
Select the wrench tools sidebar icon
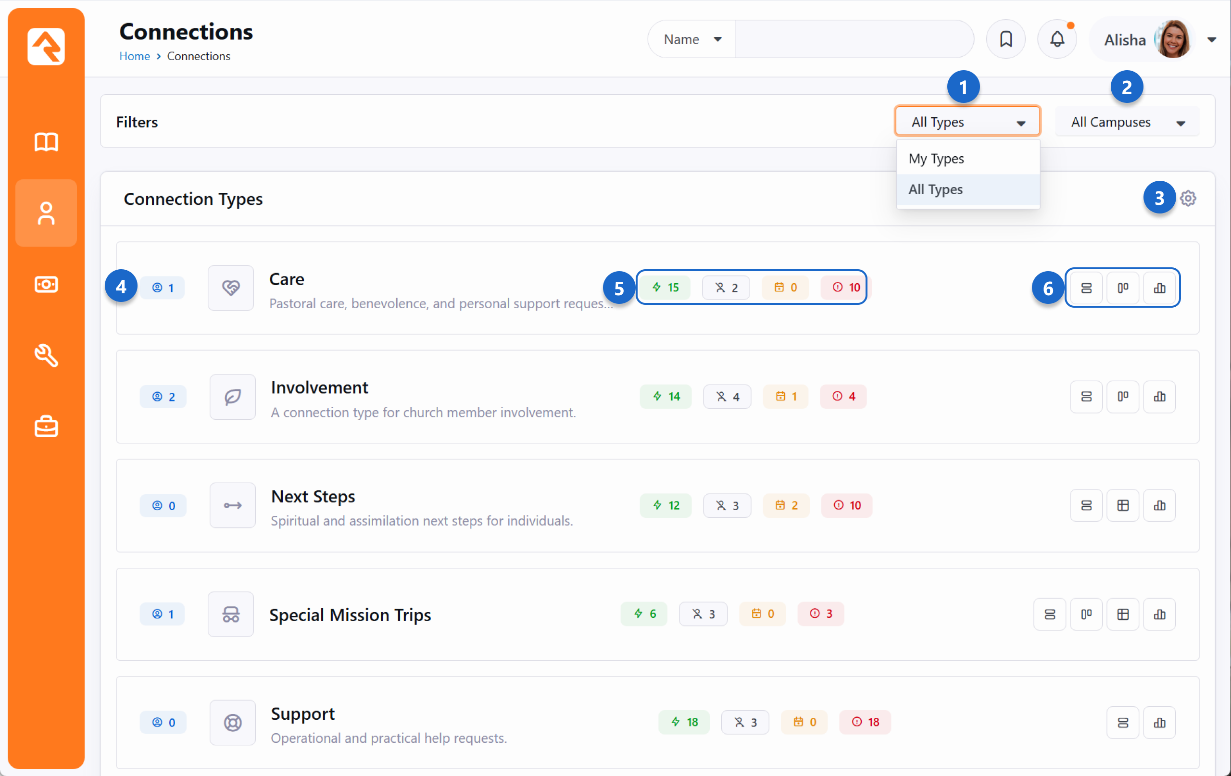coord(46,355)
